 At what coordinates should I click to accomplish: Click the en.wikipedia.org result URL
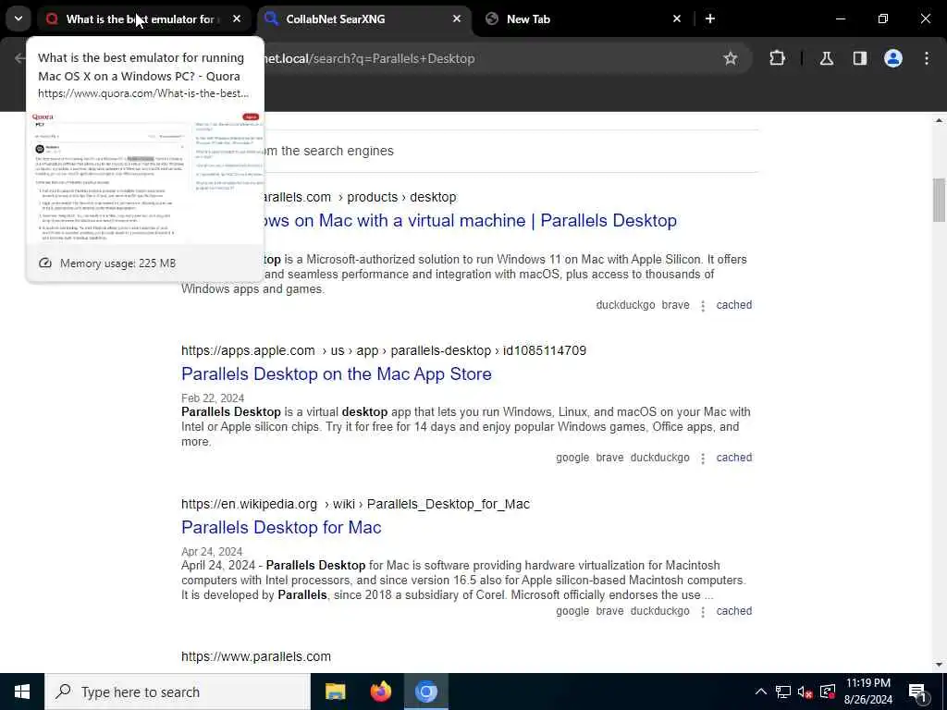coord(355,504)
